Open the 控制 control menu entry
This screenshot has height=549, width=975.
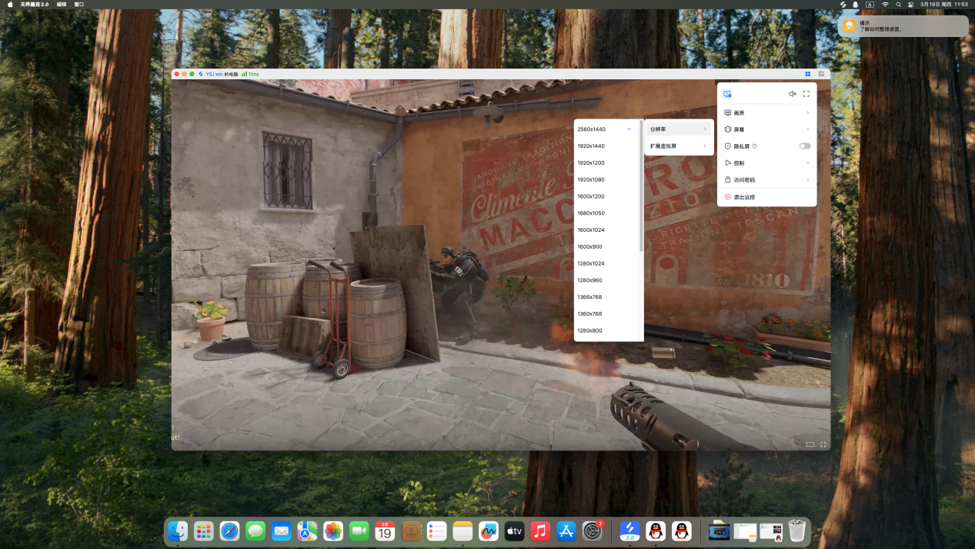click(x=766, y=163)
